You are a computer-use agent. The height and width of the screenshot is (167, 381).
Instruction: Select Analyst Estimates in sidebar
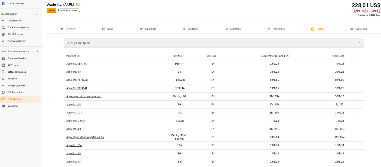click(x=16, y=85)
